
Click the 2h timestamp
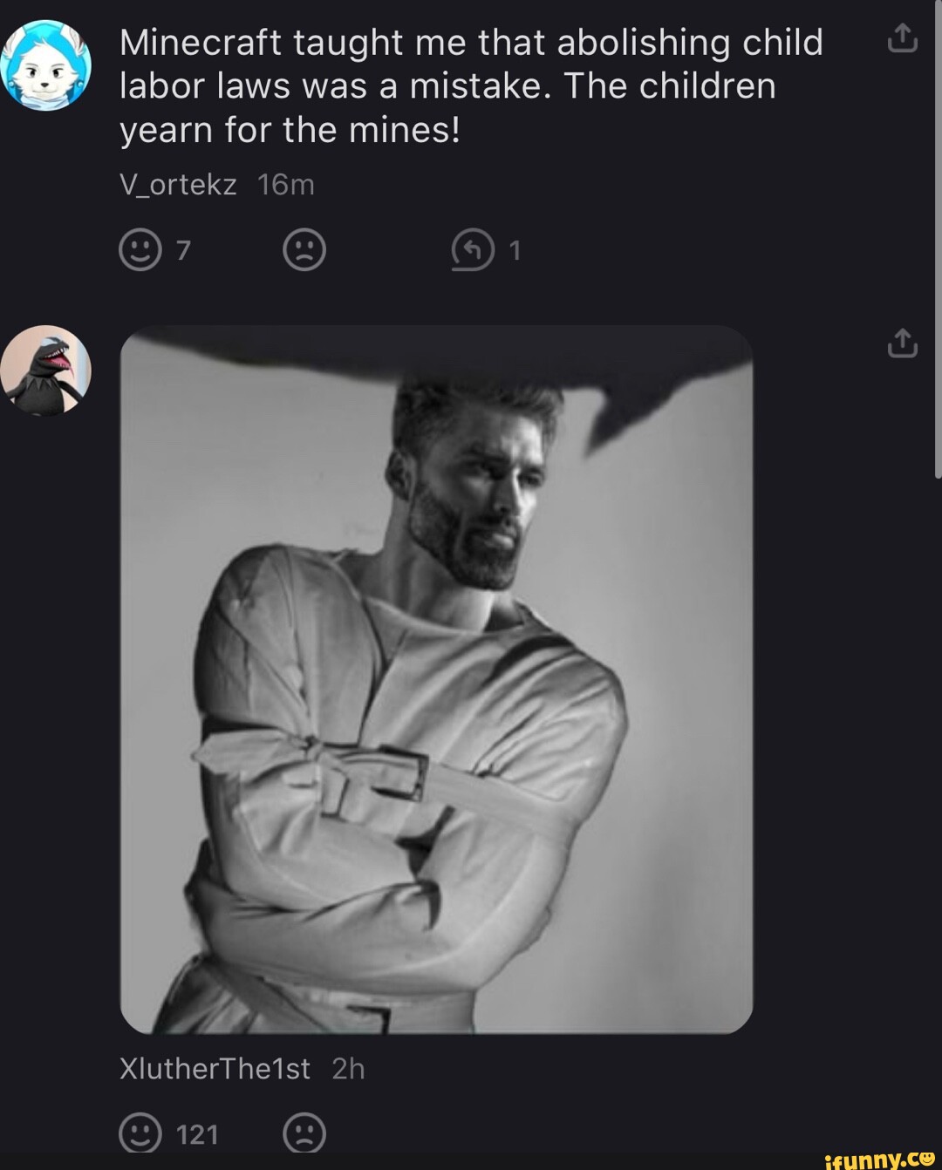pyautogui.click(x=348, y=1069)
